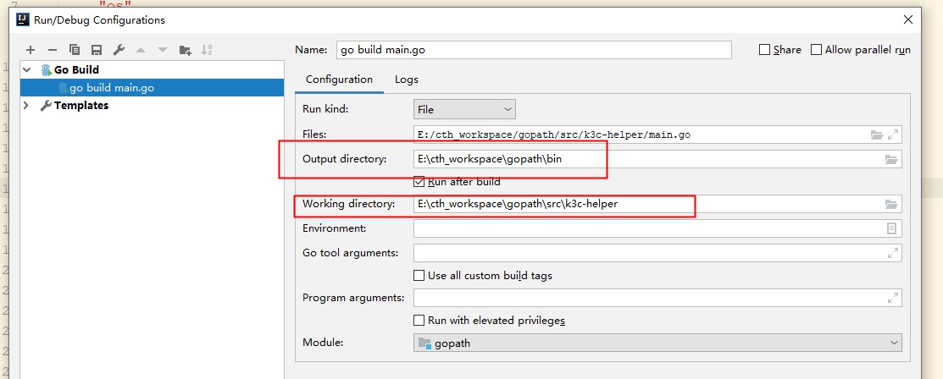The height and width of the screenshot is (379, 943).
Task: Remove selected configuration with minus icon
Action: tap(53, 50)
